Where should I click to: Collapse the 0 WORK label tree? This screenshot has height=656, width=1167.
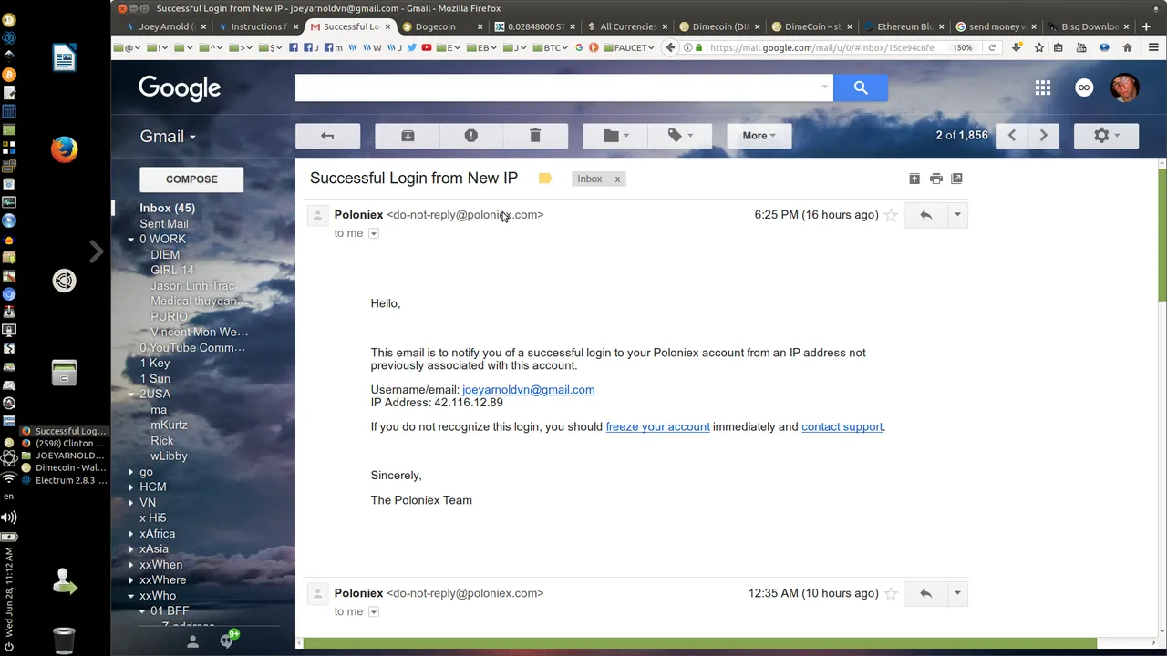coord(130,240)
